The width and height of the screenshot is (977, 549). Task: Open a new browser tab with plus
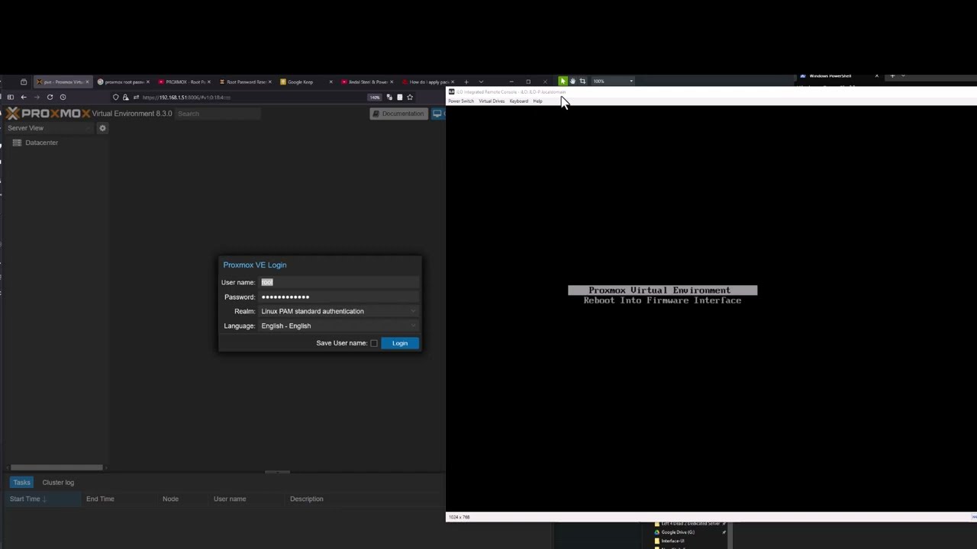pos(466,82)
